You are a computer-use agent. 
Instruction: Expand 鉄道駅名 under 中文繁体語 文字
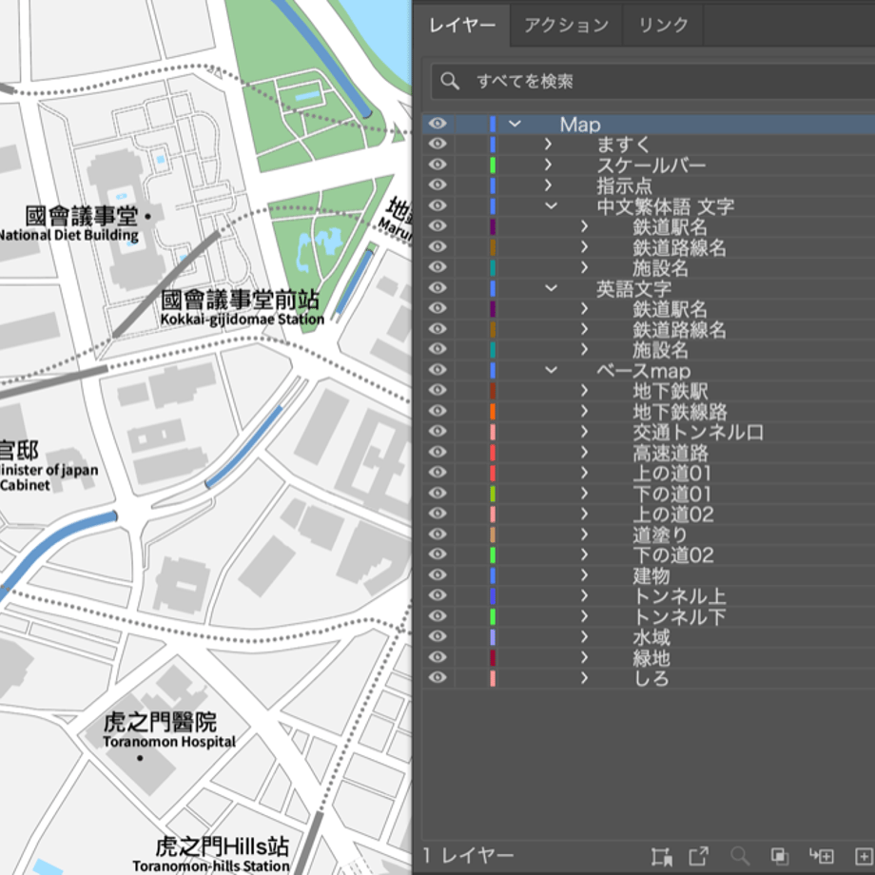click(x=584, y=226)
